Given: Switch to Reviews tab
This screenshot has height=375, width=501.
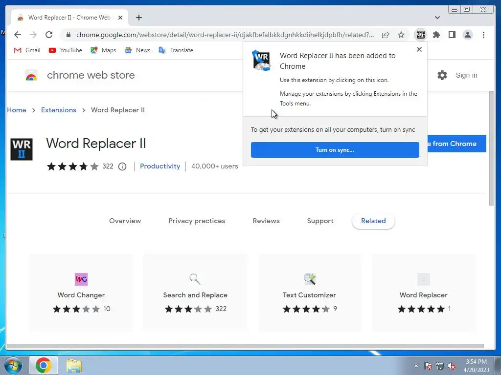Looking at the screenshot, I should point(266,221).
